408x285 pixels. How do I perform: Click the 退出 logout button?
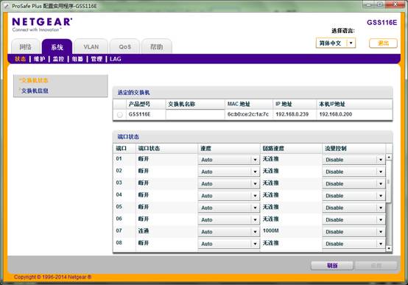(x=383, y=43)
